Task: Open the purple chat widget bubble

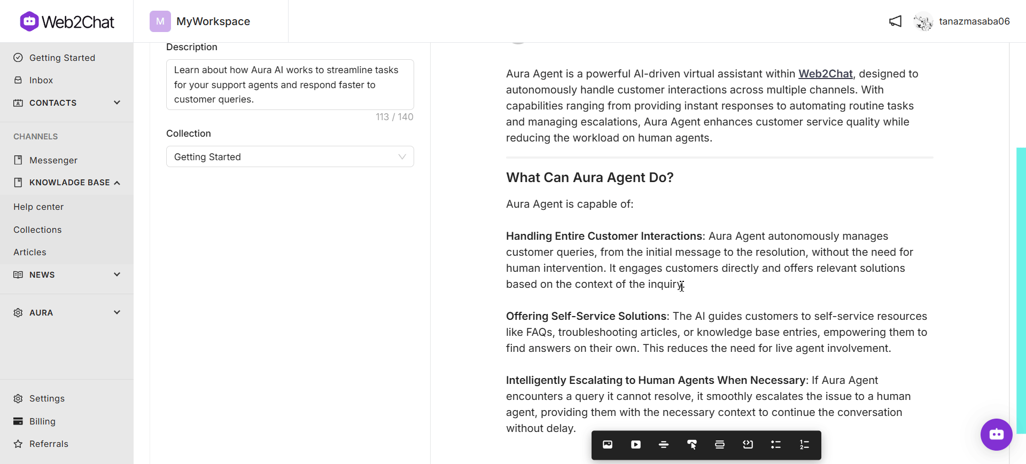Action: click(x=996, y=434)
